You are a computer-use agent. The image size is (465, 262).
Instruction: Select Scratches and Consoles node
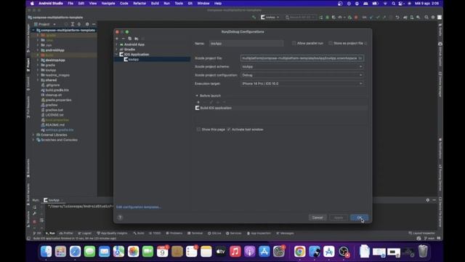(x=59, y=140)
